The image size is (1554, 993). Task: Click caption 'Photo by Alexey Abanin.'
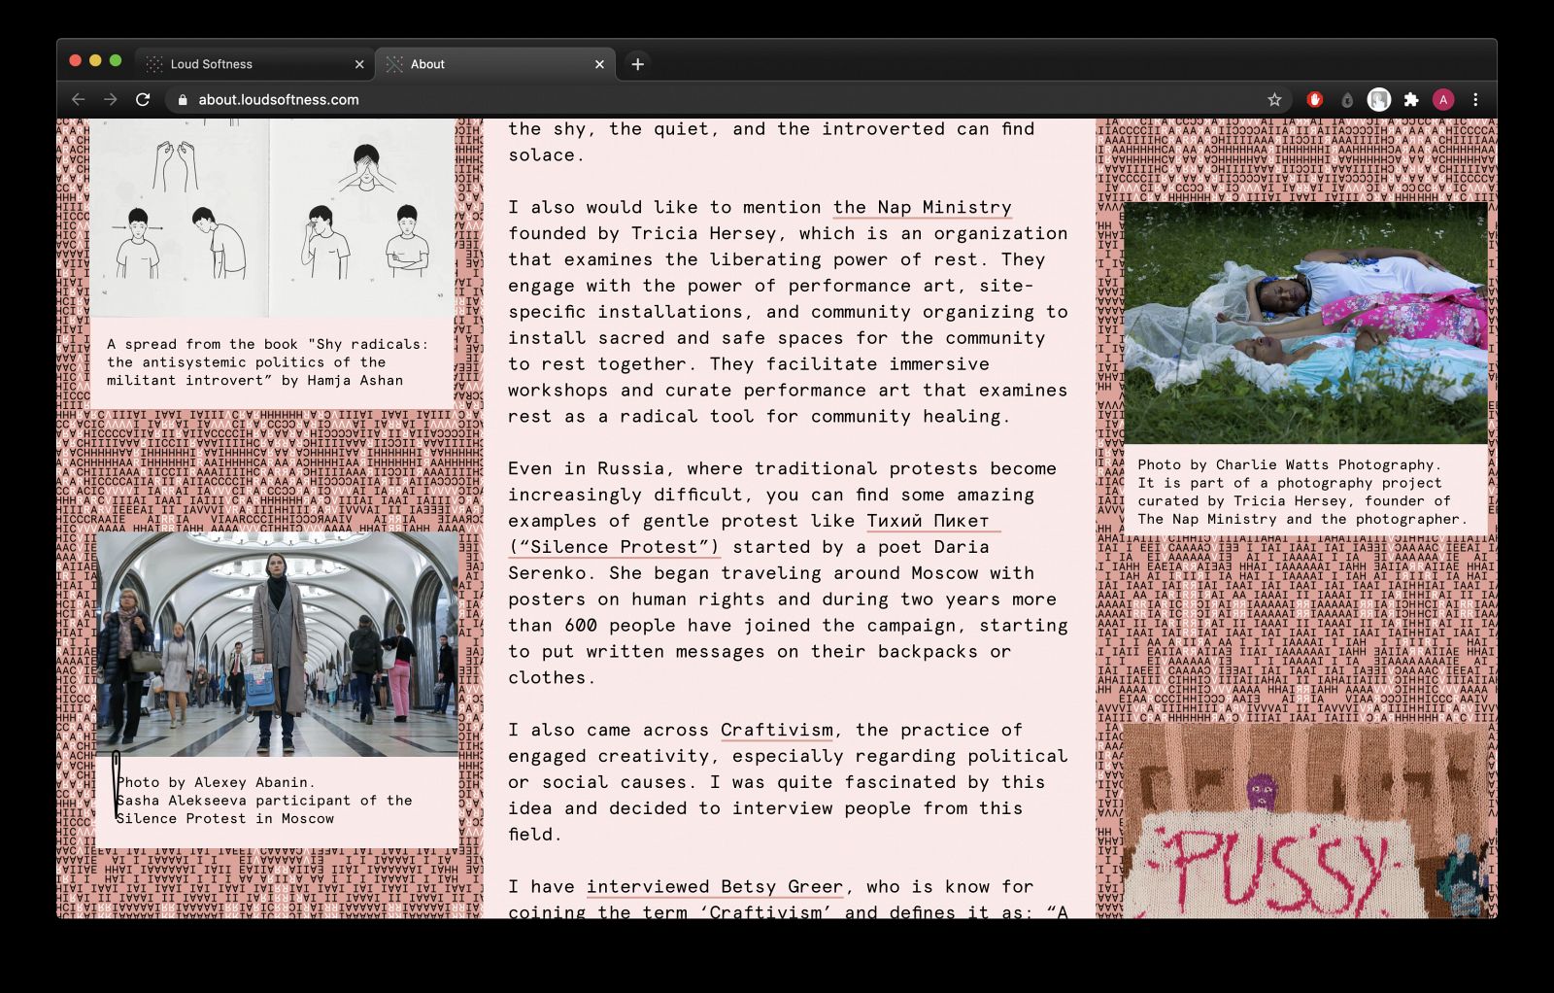point(216,782)
